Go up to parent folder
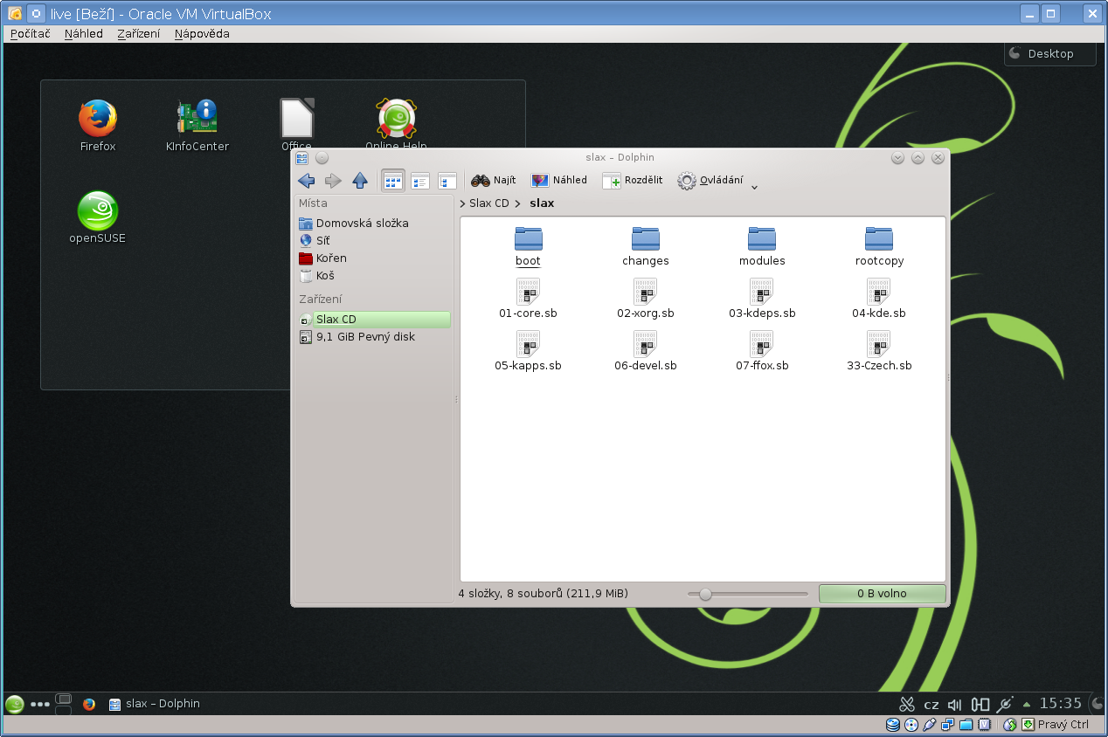 (360, 181)
